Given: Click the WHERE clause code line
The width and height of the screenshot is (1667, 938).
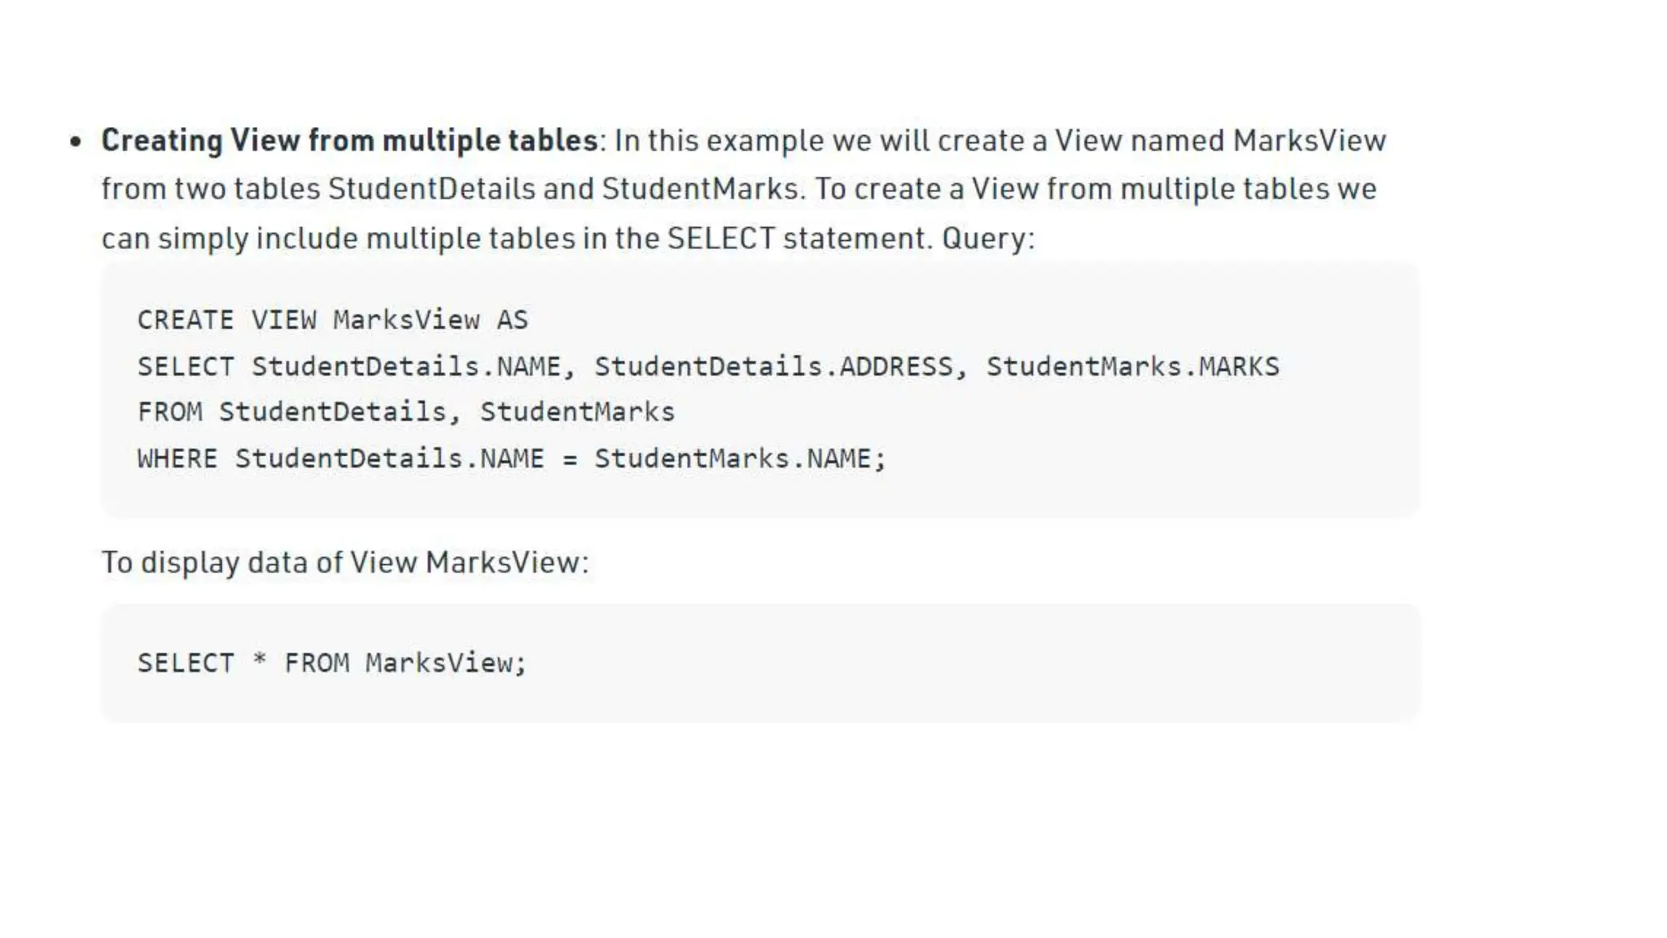Looking at the screenshot, I should click(511, 458).
